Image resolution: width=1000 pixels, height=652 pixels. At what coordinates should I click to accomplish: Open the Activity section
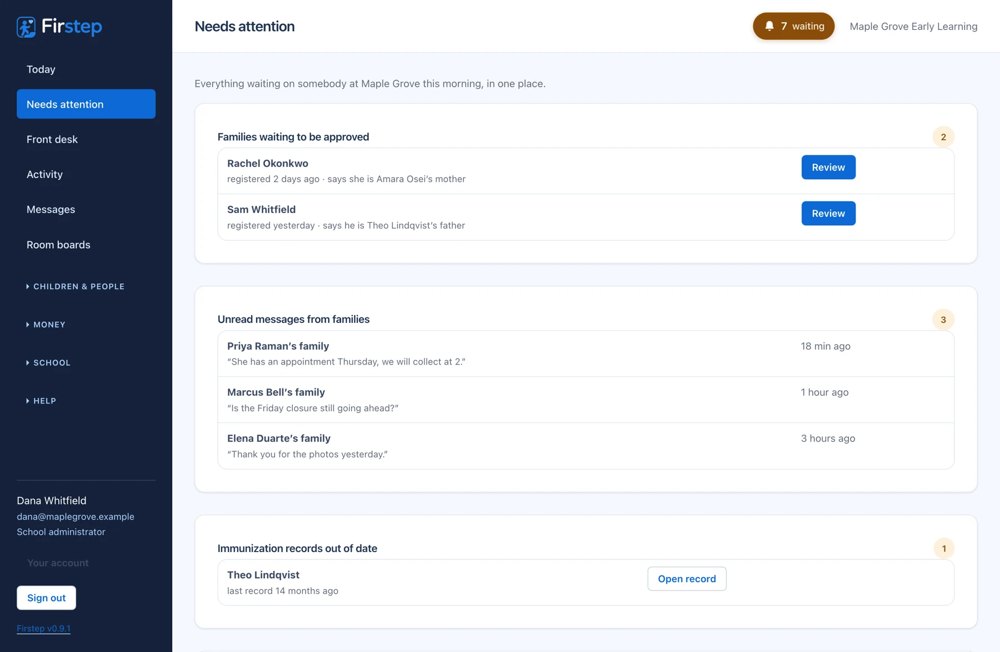click(x=86, y=174)
